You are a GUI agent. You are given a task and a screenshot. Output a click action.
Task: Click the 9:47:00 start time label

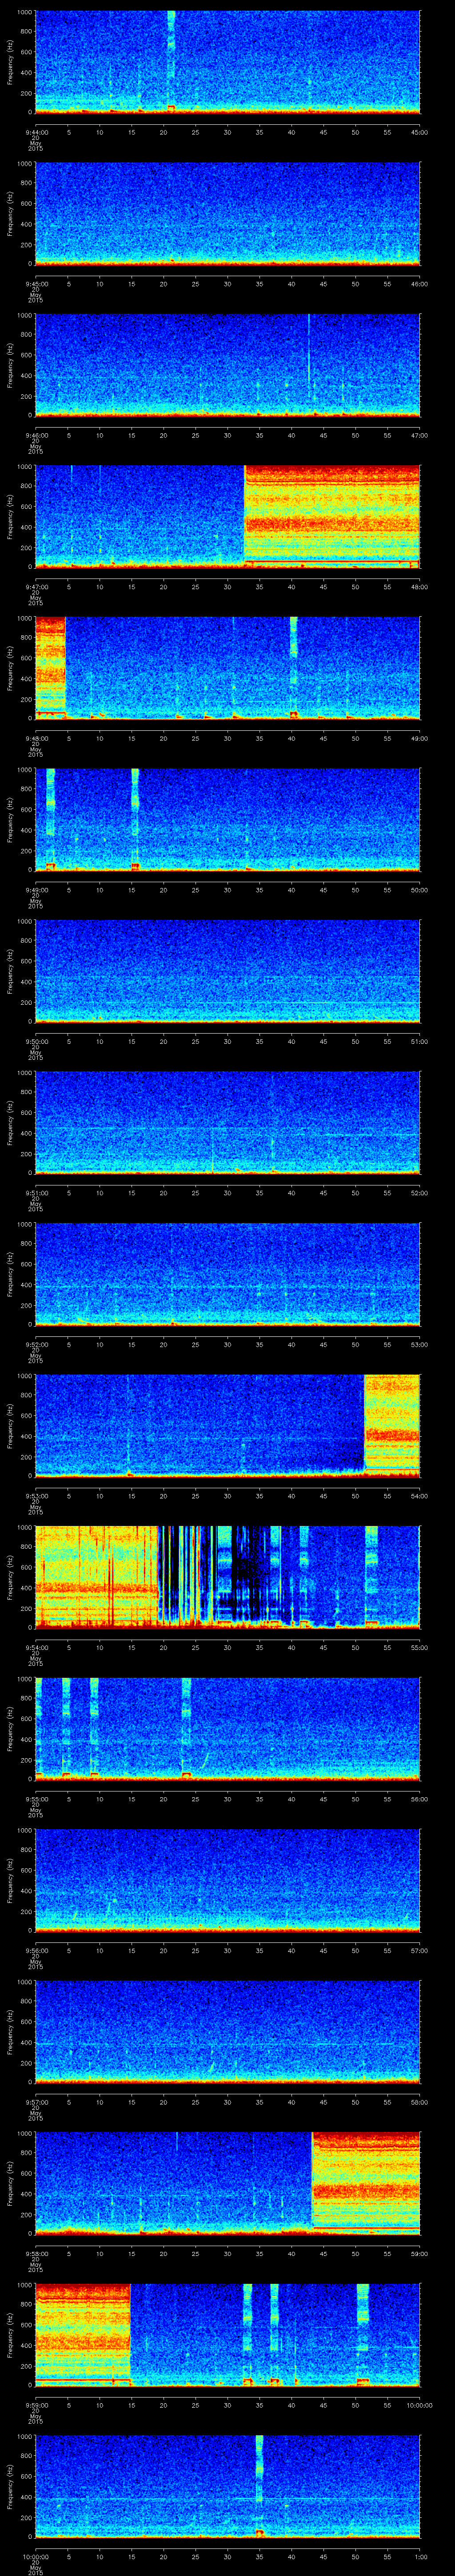(x=36, y=587)
